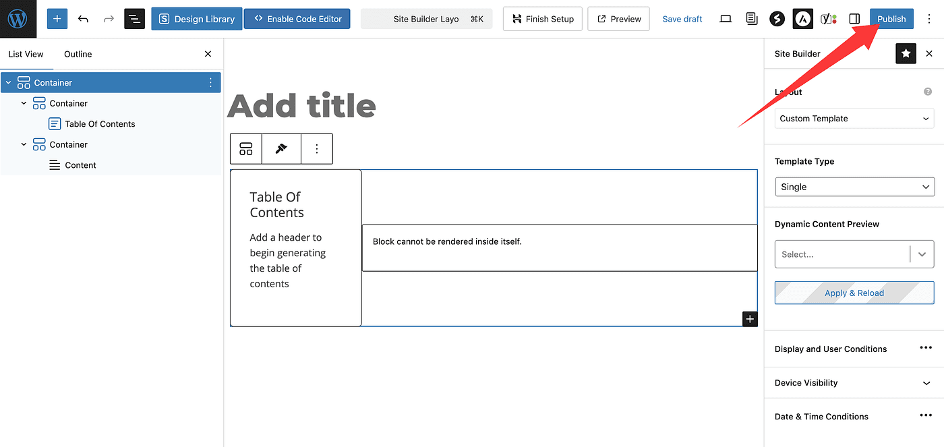The image size is (944, 447).
Task: Click the WordPress logo icon
Action: (18, 19)
